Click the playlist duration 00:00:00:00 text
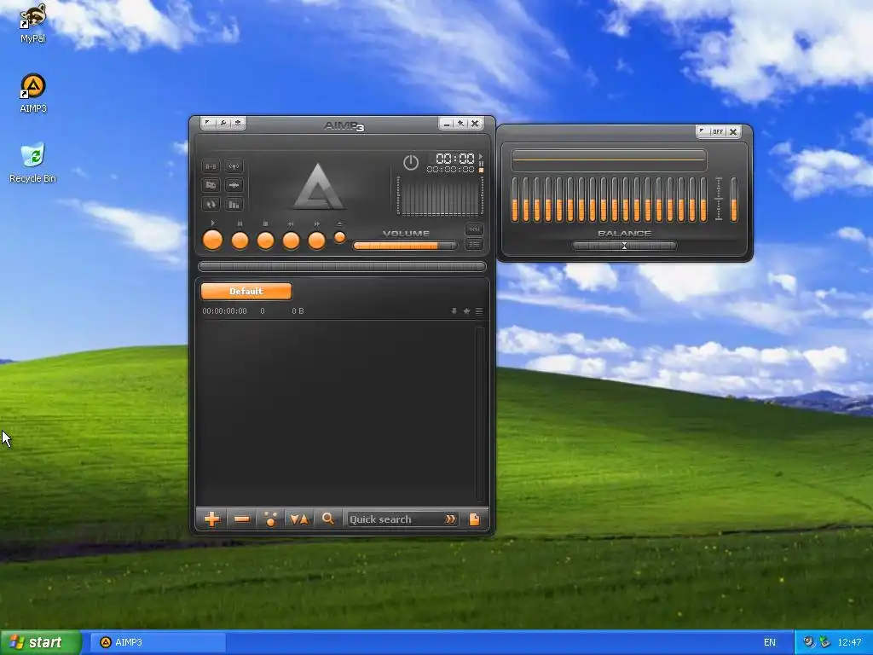The width and height of the screenshot is (873, 655). click(x=224, y=310)
